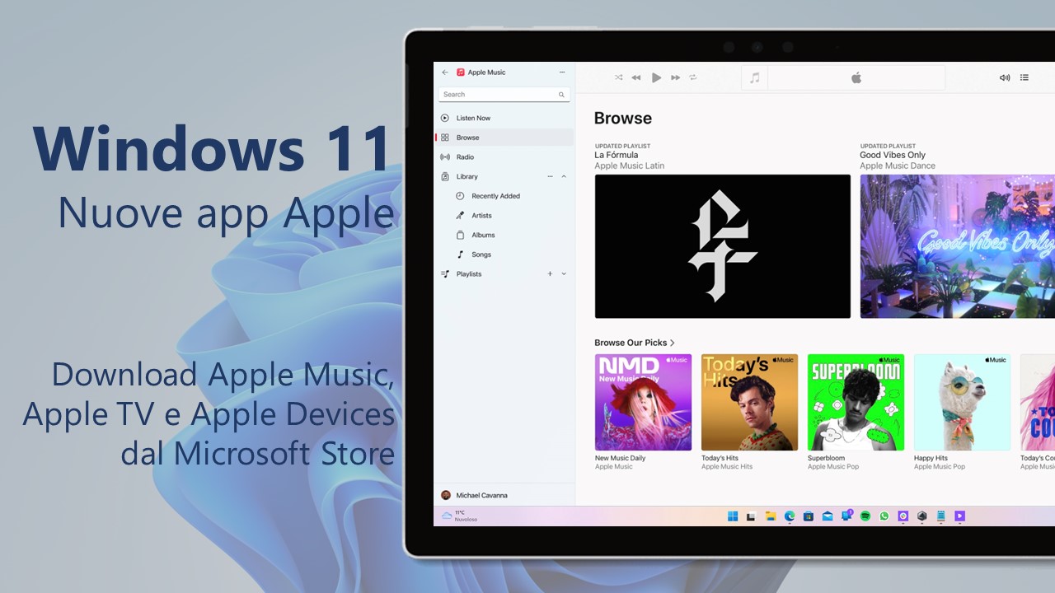1055x593 pixels.
Task: Click 'Apple Music Hits' caption under Today's Hits
Action: pyautogui.click(x=727, y=467)
